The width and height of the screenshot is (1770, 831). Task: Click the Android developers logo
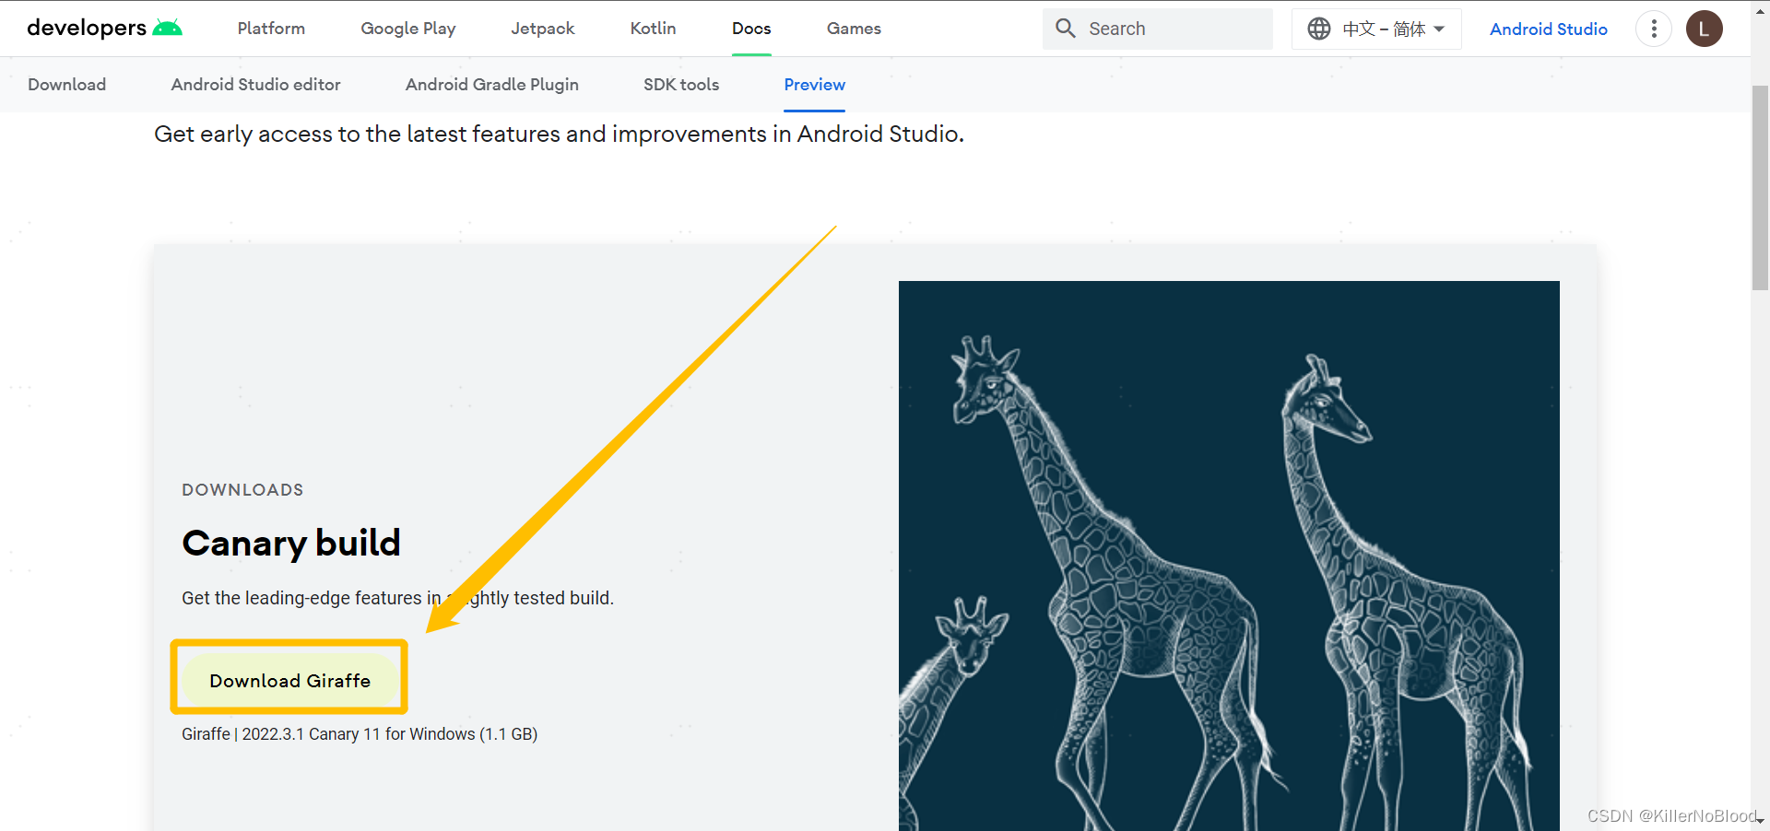(x=104, y=28)
